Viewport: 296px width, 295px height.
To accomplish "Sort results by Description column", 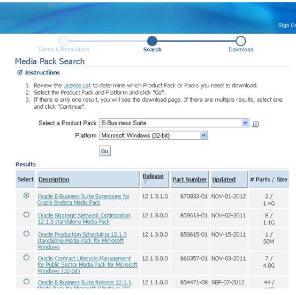I will pyautogui.click(x=54, y=179).
